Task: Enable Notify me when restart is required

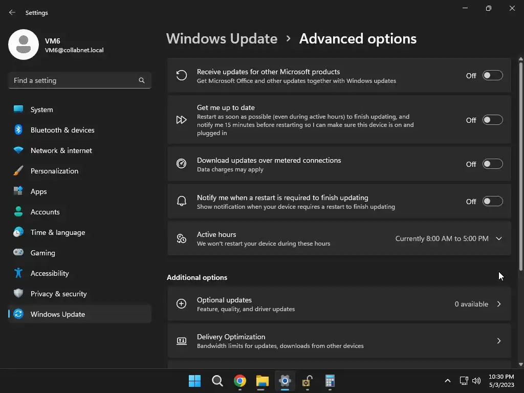Action: pyautogui.click(x=493, y=202)
